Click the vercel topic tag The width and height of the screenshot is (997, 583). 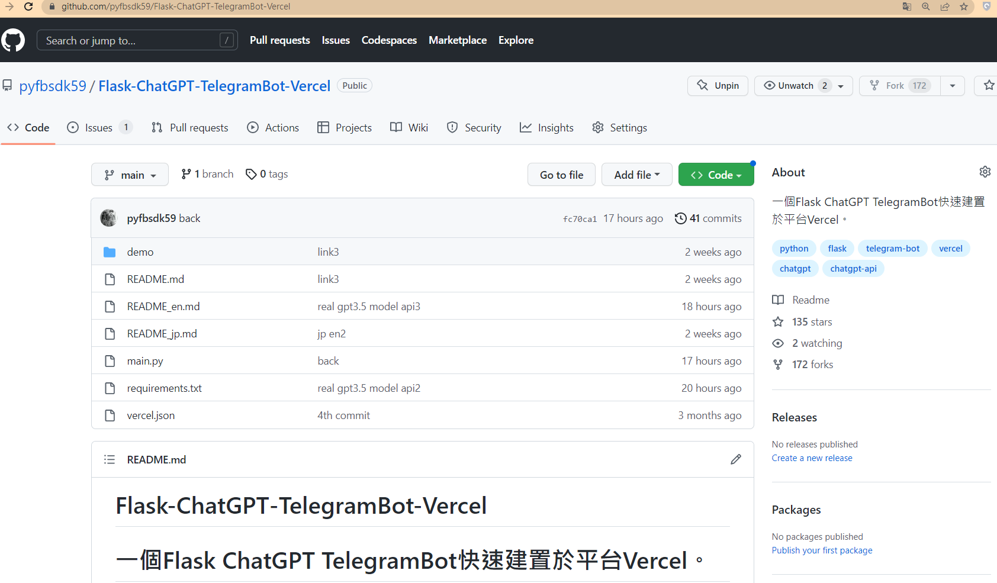tap(951, 249)
